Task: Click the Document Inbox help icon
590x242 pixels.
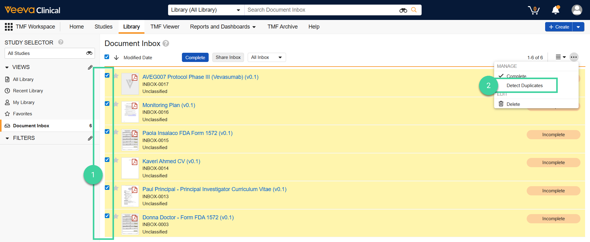Action: (166, 44)
